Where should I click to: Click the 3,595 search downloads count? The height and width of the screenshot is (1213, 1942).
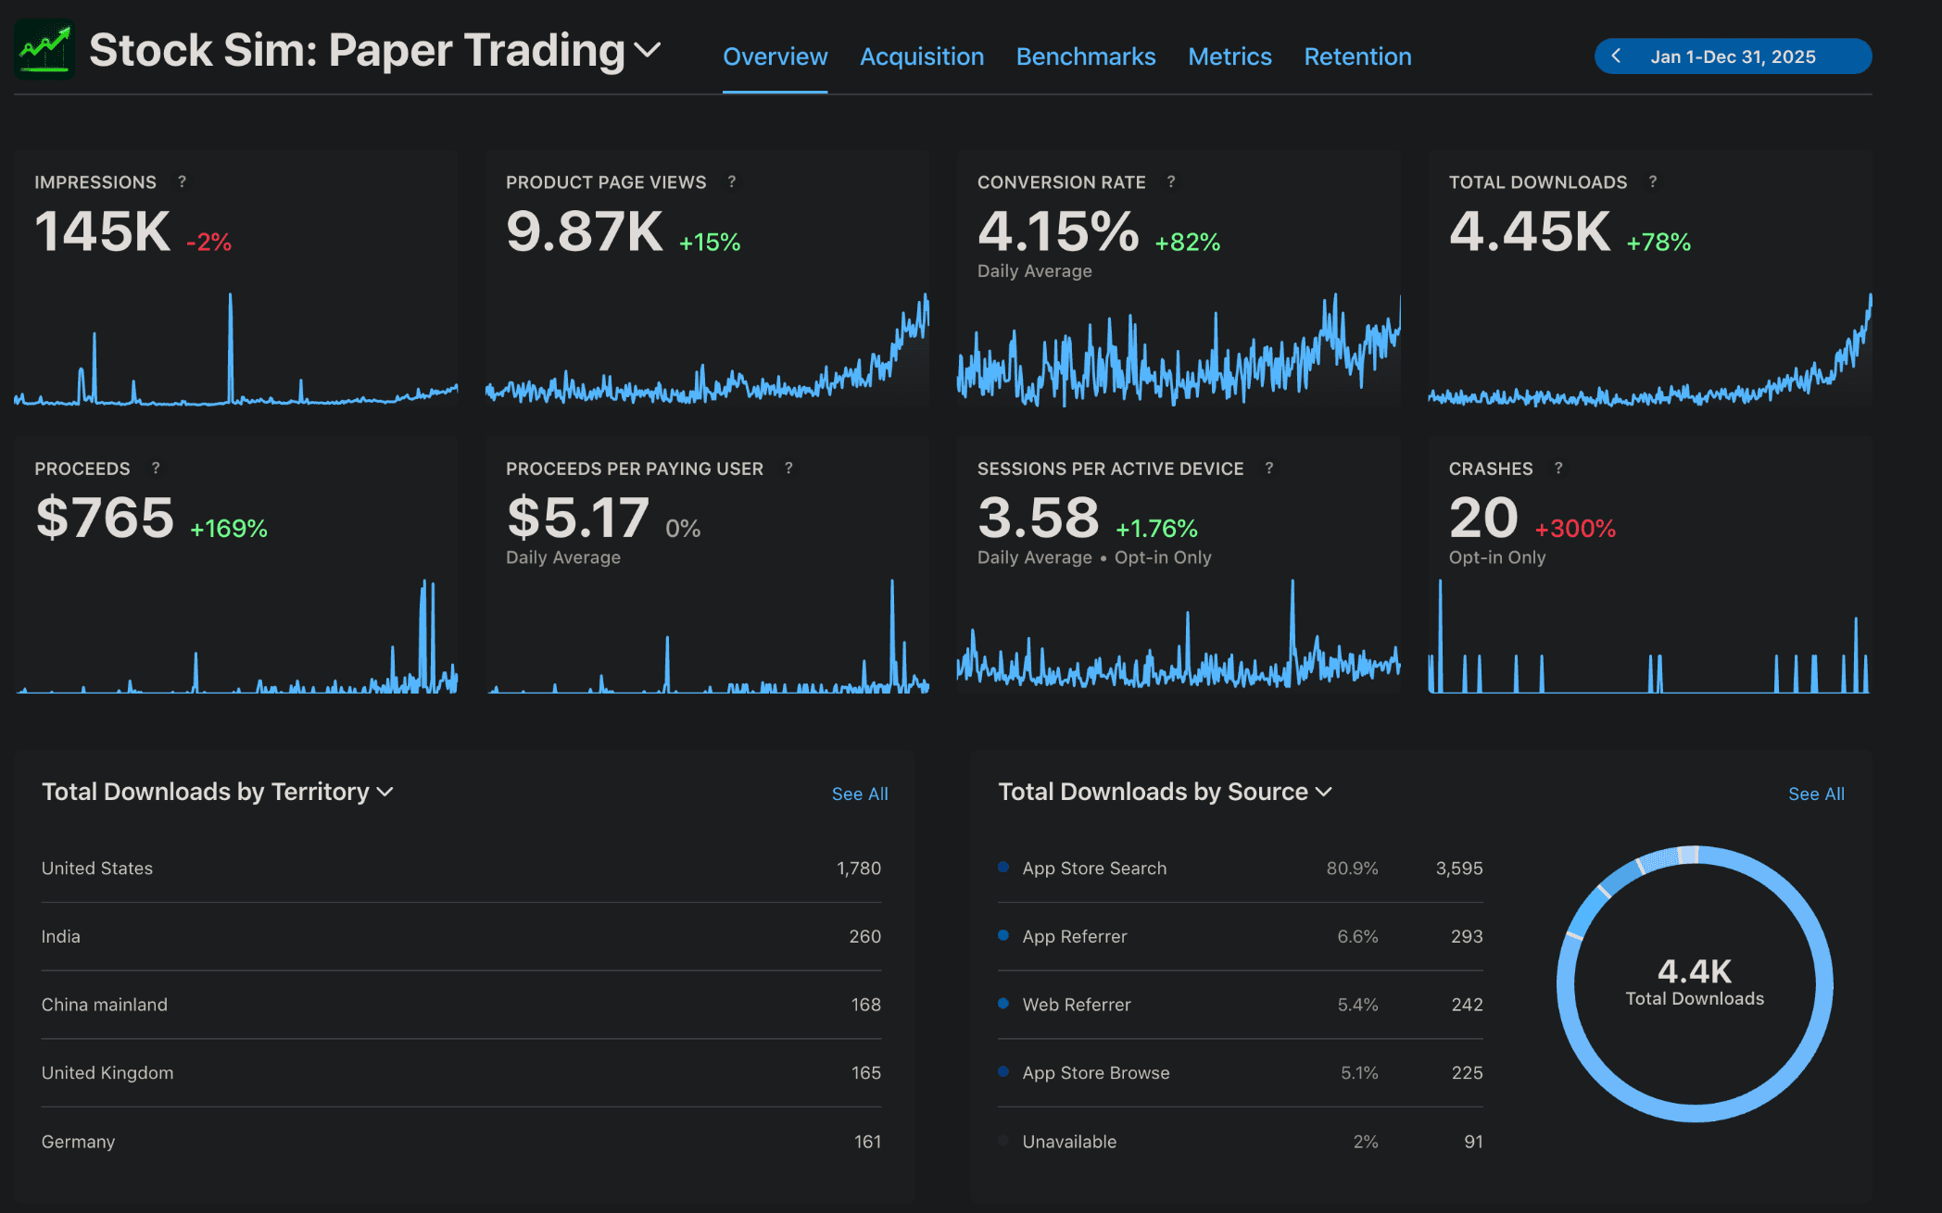pyautogui.click(x=1459, y=869)
